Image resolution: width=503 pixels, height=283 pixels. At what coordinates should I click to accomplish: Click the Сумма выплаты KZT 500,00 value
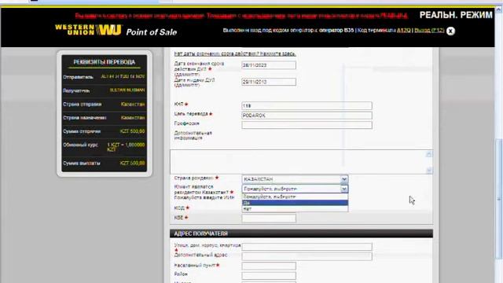132,163
